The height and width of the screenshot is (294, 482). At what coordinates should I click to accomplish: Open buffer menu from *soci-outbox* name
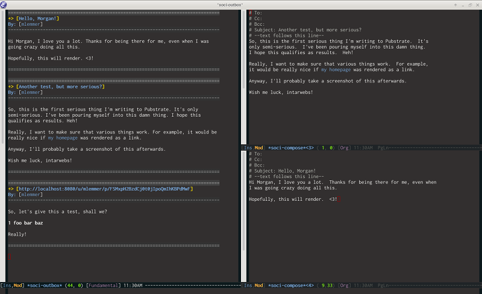[x=45, y=286]
